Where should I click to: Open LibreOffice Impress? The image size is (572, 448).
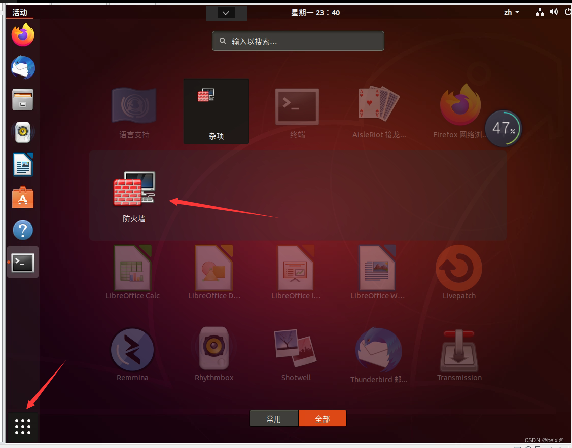pos(296,272)
